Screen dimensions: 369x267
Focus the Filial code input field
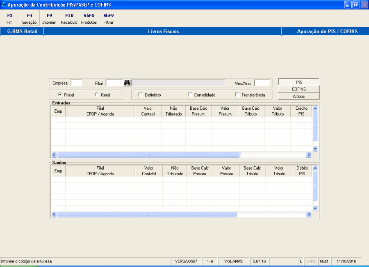(x=115, y=83)
